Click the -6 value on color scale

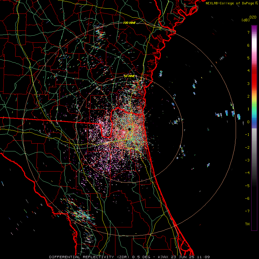click(247, 199)
